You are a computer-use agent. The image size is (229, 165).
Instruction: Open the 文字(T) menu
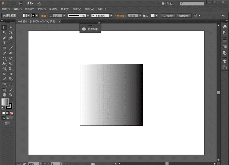pyautogui.click(x=42, y=9)
